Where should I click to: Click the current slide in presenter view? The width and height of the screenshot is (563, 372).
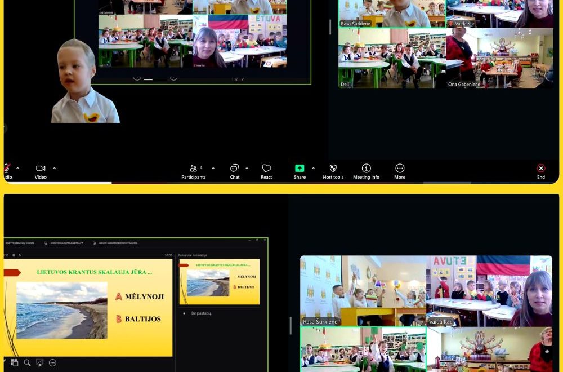point(88,308)
